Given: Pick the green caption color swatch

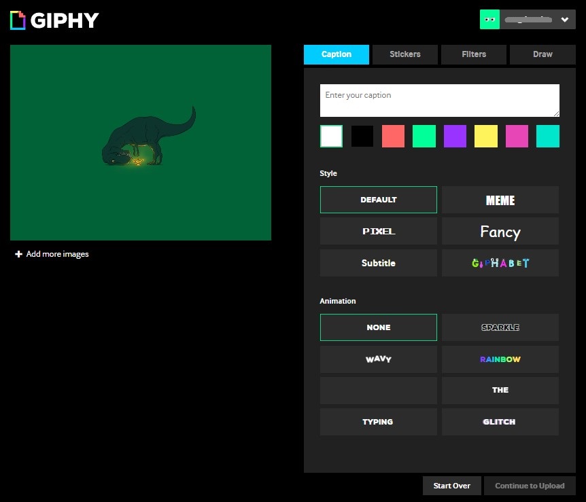Looking at the screenshot, I should coord(424,137).
